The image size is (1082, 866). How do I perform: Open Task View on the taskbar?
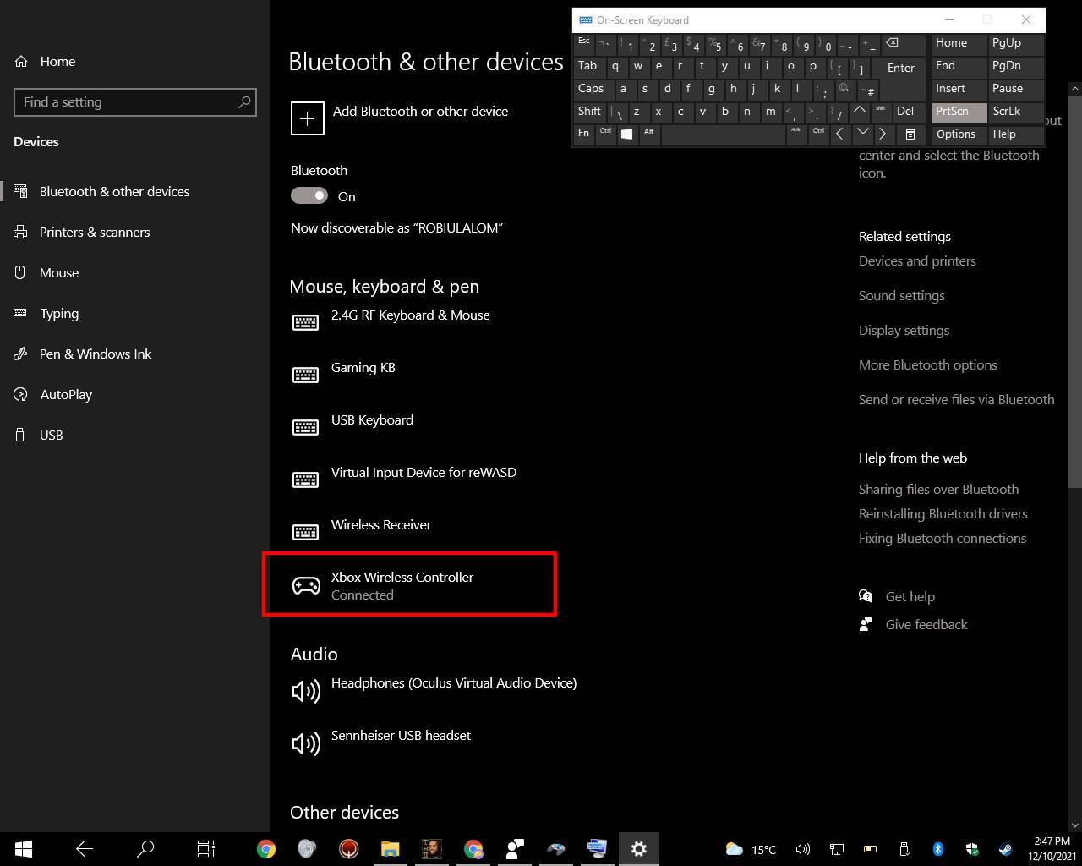pyautogui.click(x=206, y=848)
